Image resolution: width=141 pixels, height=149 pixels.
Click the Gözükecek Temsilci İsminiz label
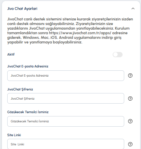tap(28, 112)
